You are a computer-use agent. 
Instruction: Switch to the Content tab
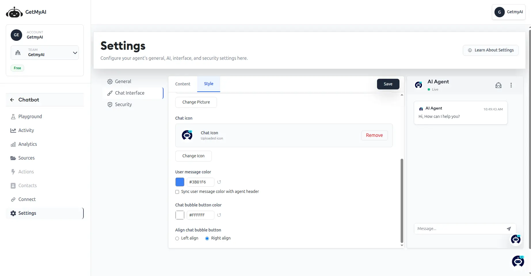coord(182,84)
